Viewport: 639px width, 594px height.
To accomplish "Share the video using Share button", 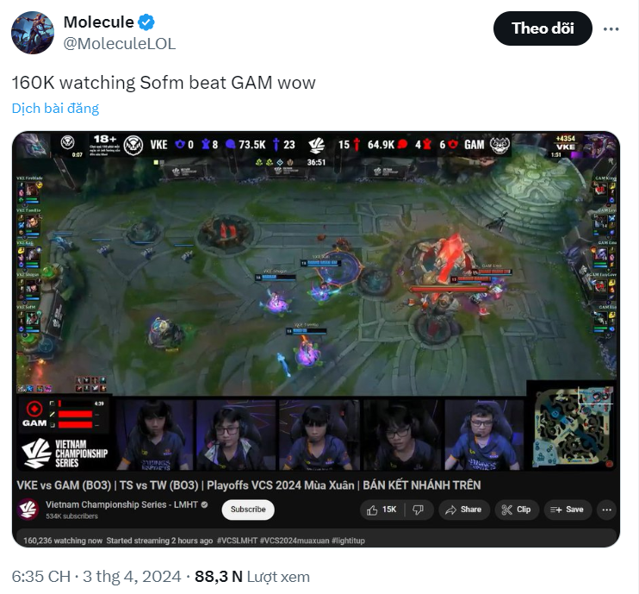I will pos(464,510).
